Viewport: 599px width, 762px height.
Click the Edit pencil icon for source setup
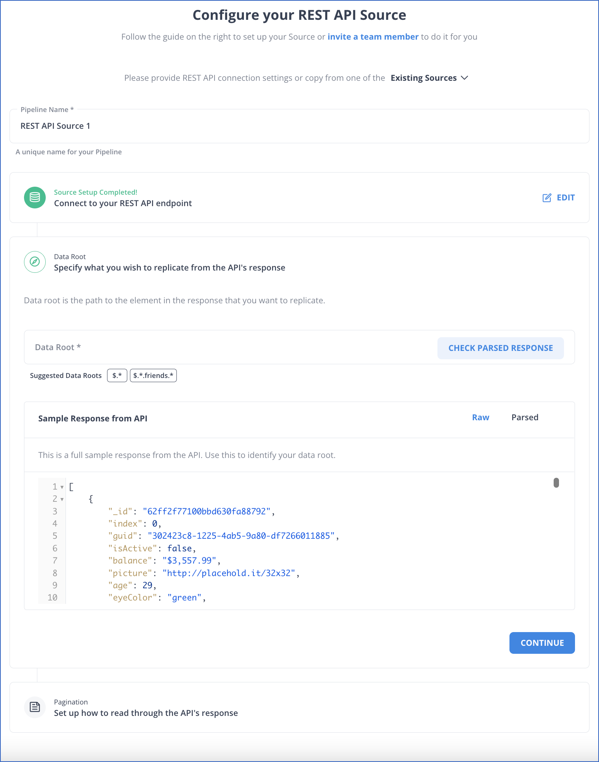pos(547,197)
